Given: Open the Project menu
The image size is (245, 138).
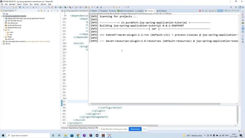Looking at the screenshot, I should click(x=26, y=4).
